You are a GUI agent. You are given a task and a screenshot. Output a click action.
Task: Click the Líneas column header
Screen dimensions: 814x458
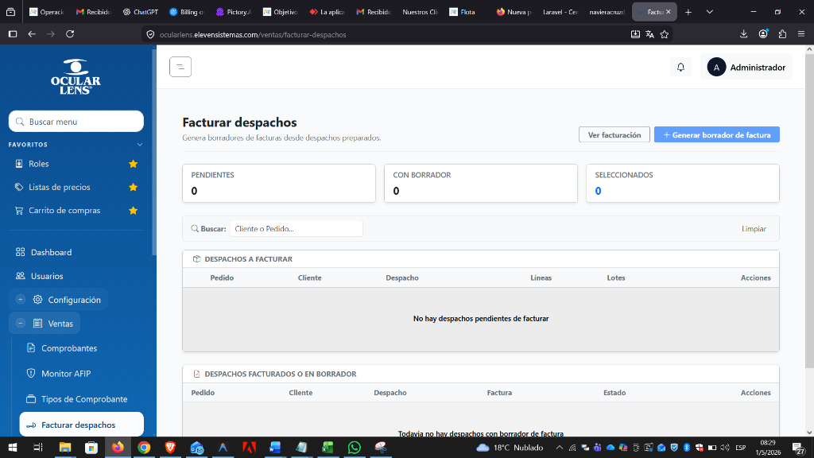(x=541, y=278)
